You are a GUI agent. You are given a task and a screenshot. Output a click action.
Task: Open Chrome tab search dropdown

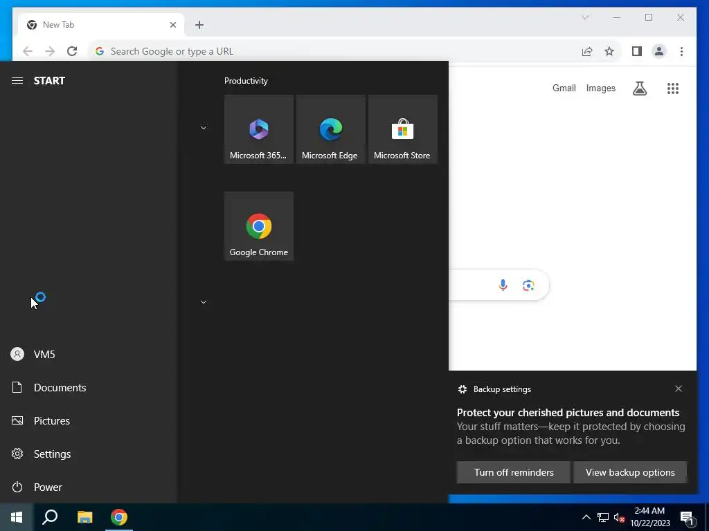coord(585,17)
